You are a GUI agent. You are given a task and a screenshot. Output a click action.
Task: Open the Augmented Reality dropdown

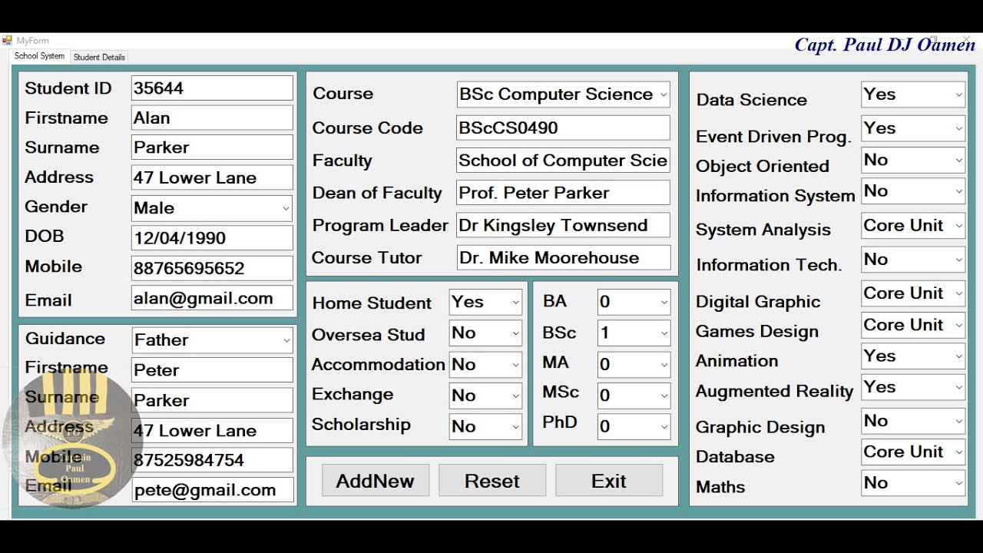[913, 387]
